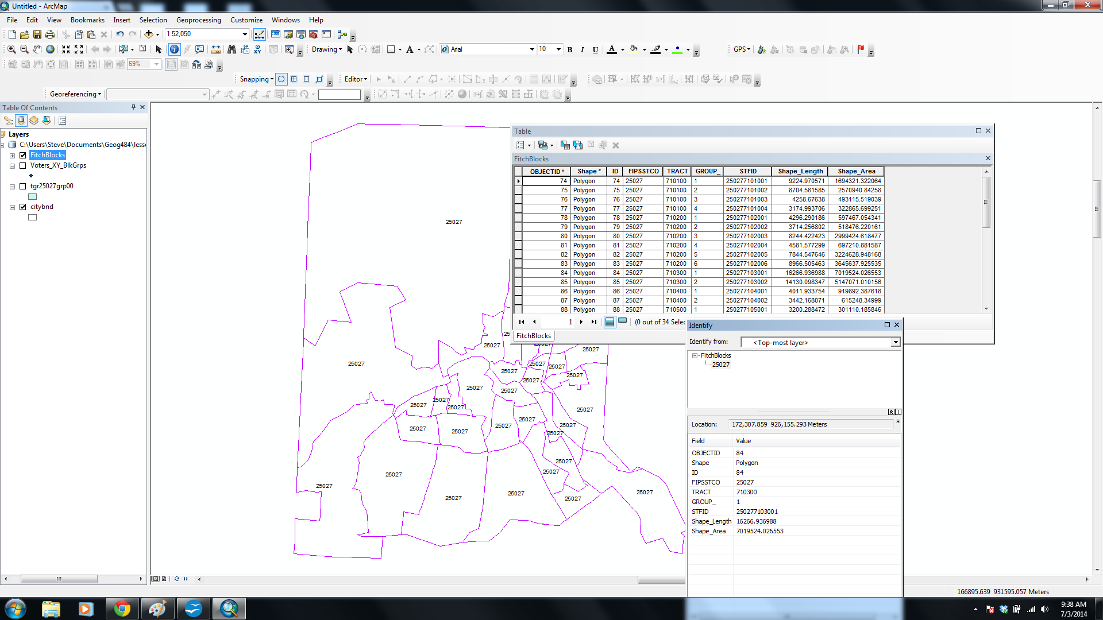Toggle End Snapping on Snapping toolbar
Image resolution: width=1103 pixels, height=620 pixels.
point(294,79)
